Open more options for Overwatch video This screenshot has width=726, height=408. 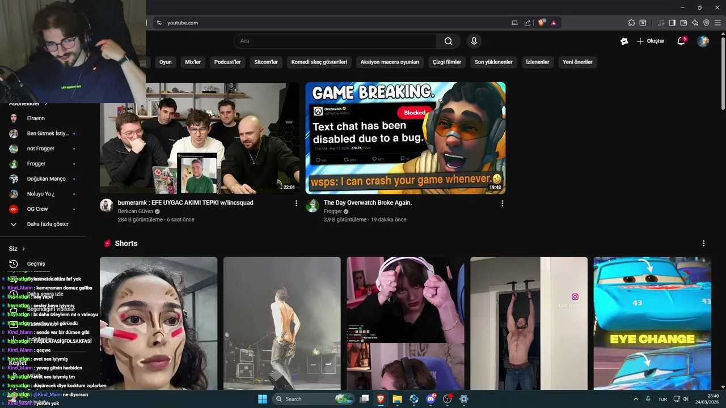[502, 203]
